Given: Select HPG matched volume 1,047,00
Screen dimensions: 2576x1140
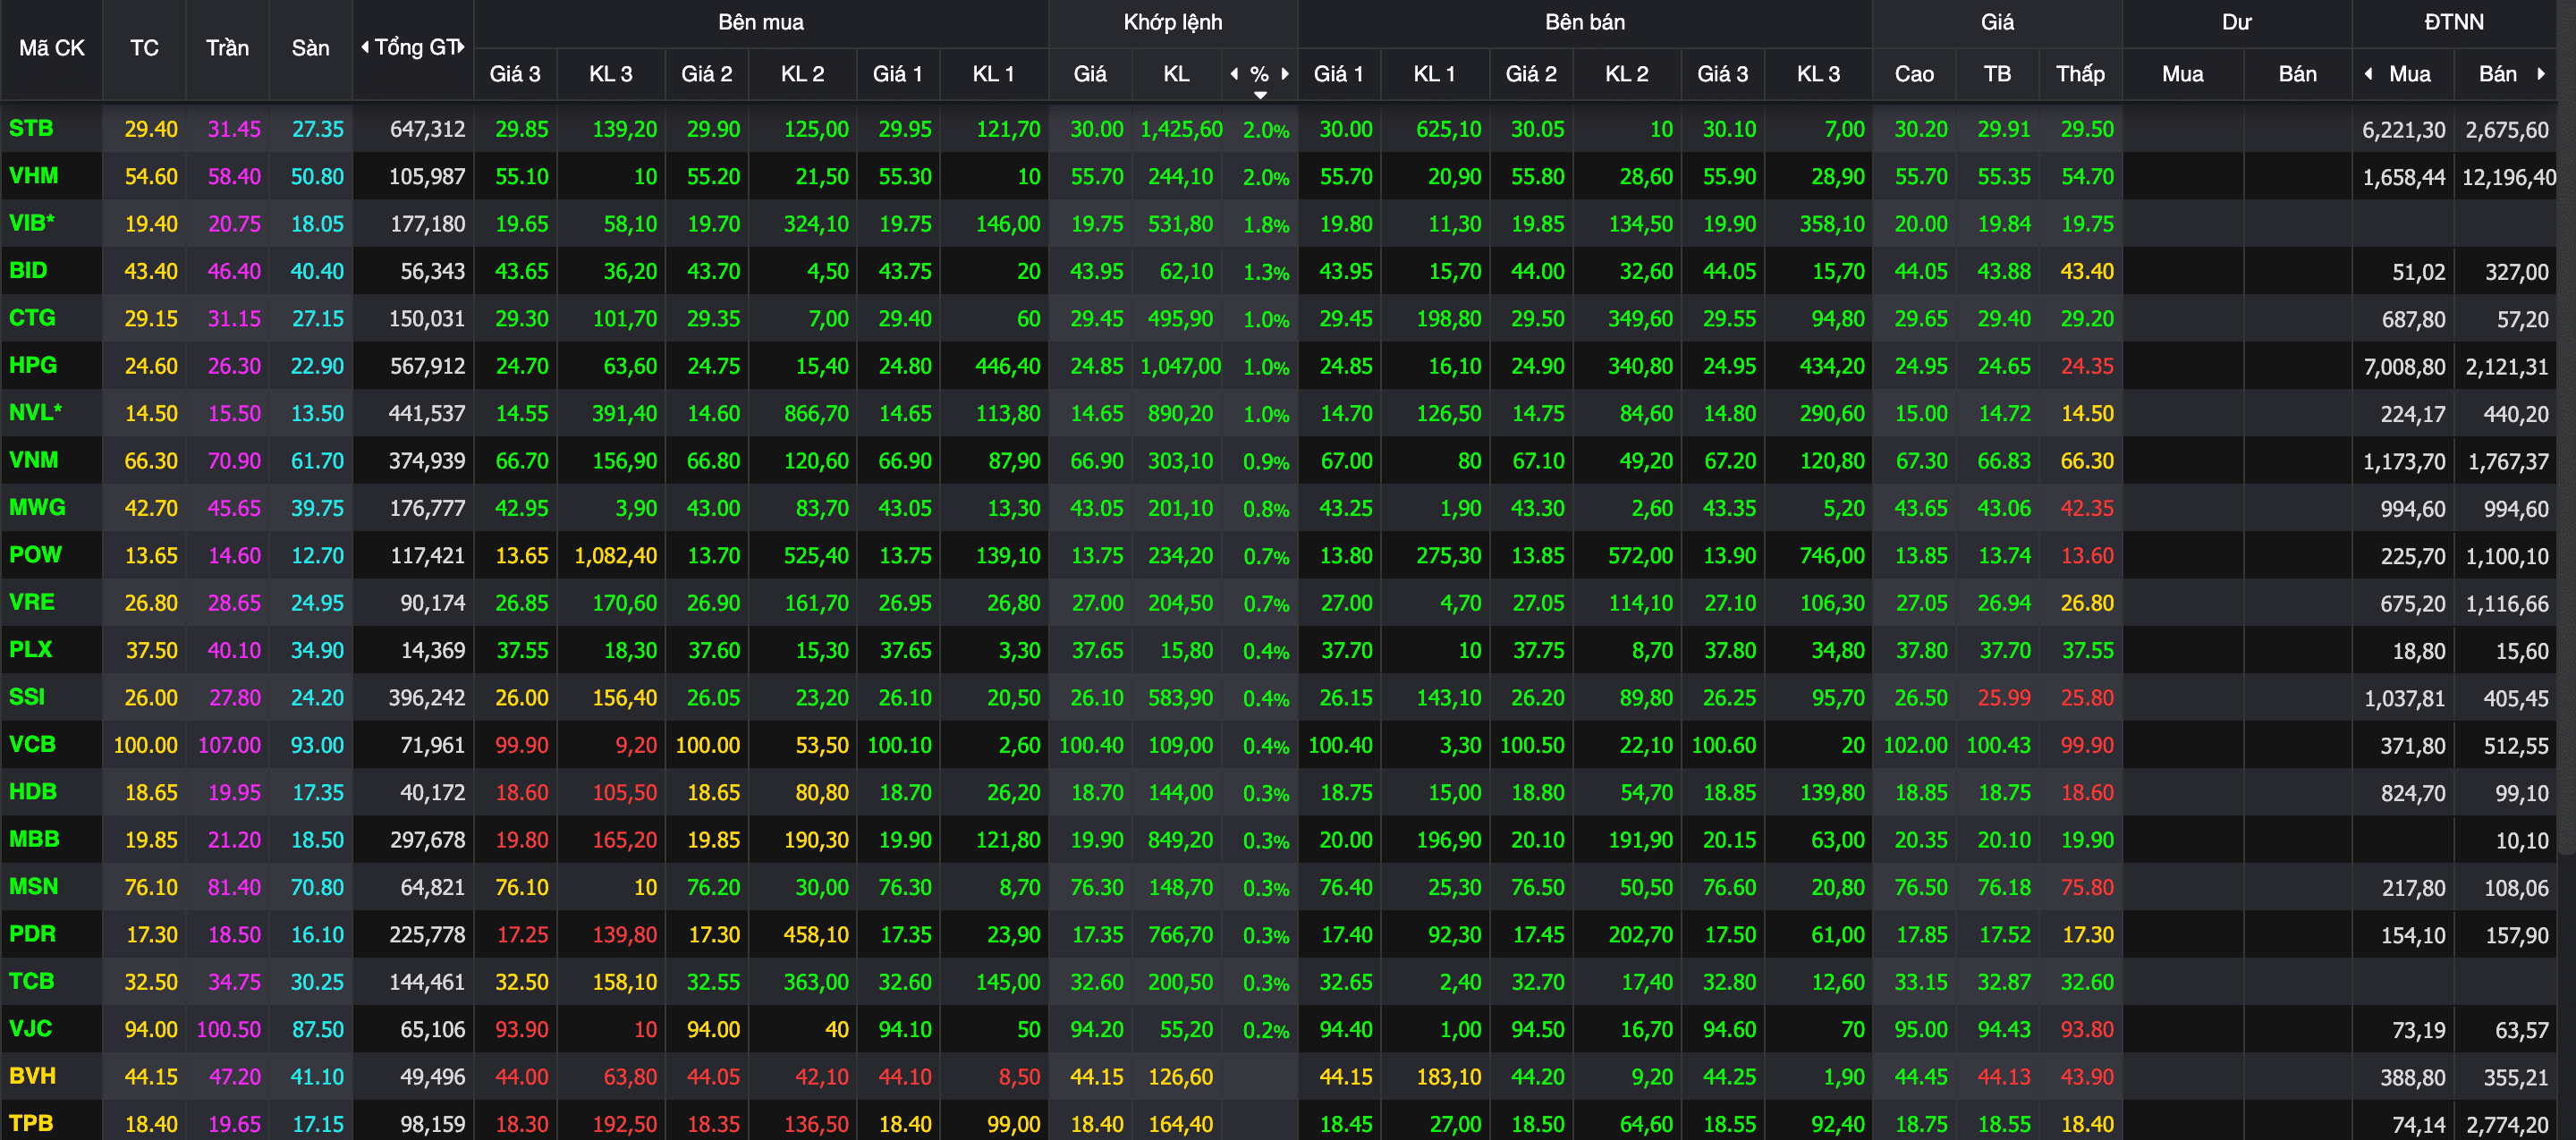Looking at the screenshot, I should 1180,366.
